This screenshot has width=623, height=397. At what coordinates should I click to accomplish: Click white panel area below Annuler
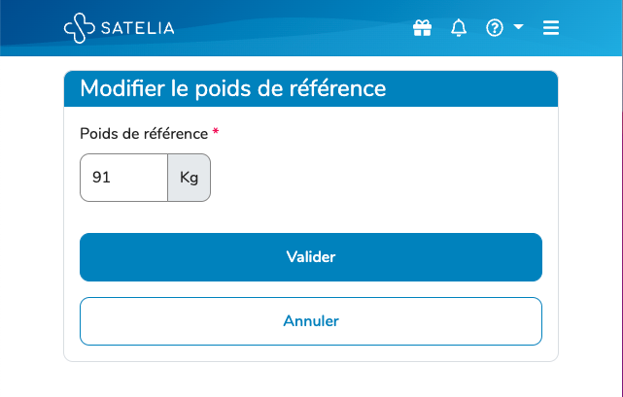[311, 353]
